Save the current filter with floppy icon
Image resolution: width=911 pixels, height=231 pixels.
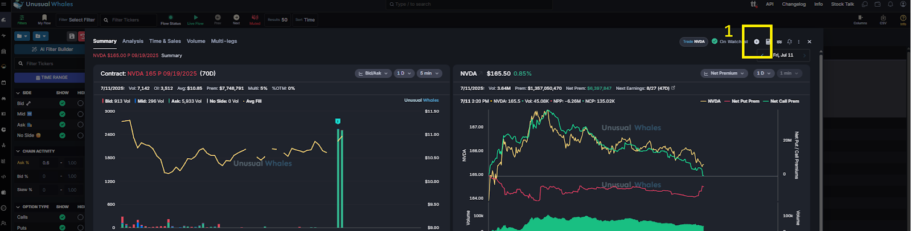(72, 36)
